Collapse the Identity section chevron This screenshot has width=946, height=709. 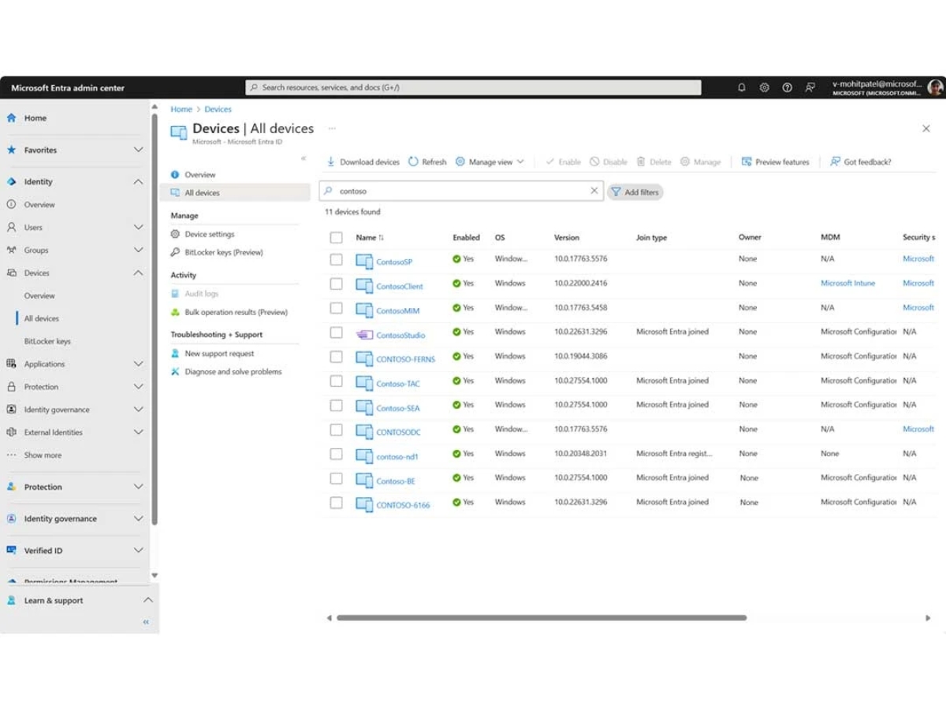coord(138,182)
